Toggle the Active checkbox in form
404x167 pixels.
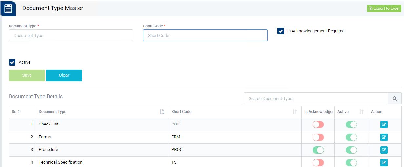click(12, 62)
